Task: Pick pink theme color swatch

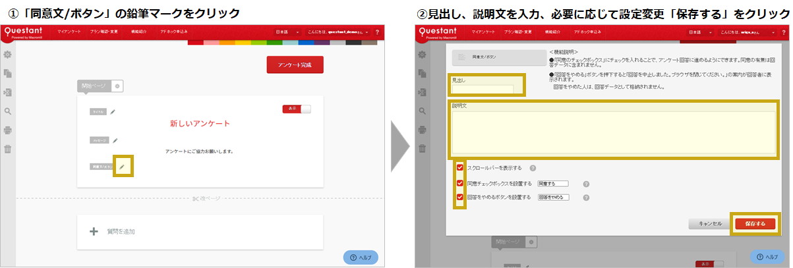Action: [211, 43]
